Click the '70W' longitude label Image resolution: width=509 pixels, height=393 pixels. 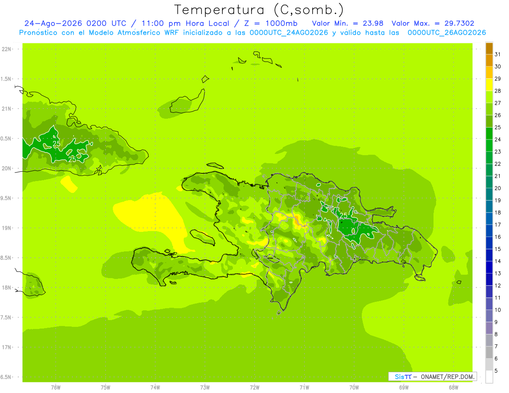pyautogui.click(x=354, y=387)
